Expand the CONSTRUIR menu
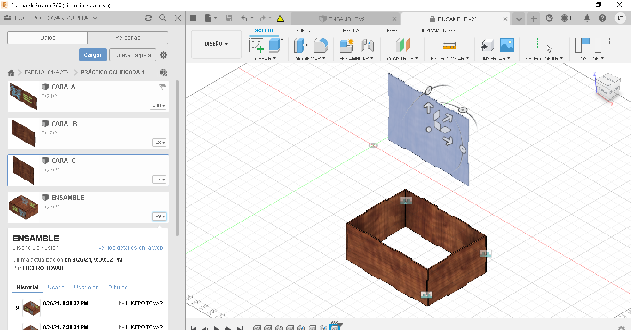The image size is (631, 330). click(402, 59)
